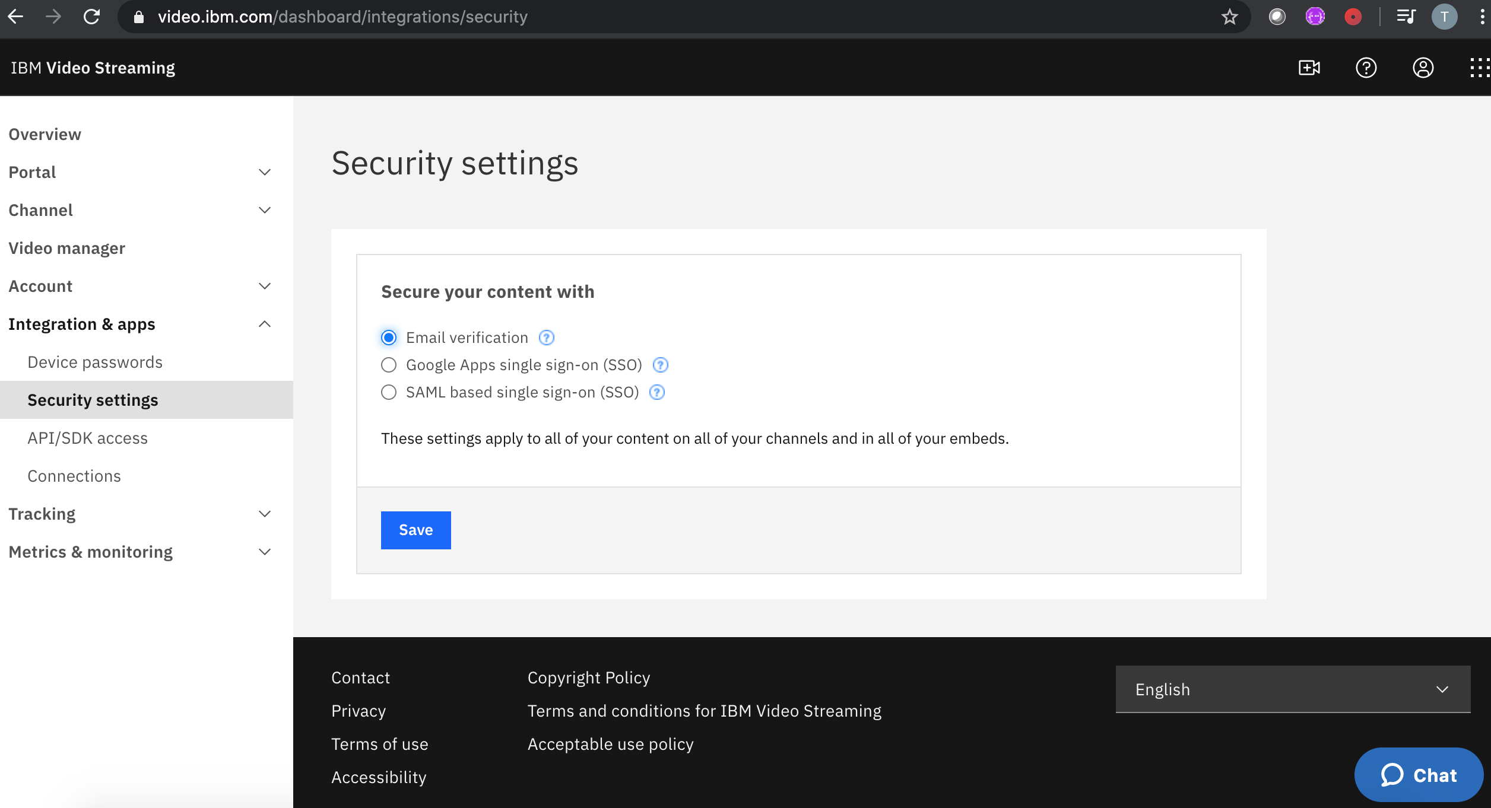1491x808 pixels.
Task: Open Terms of use link
Action: (x=380, y=744)
